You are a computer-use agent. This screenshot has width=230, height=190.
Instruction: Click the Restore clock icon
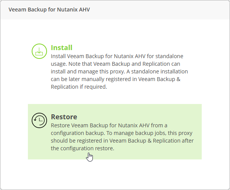click(39, 120)
